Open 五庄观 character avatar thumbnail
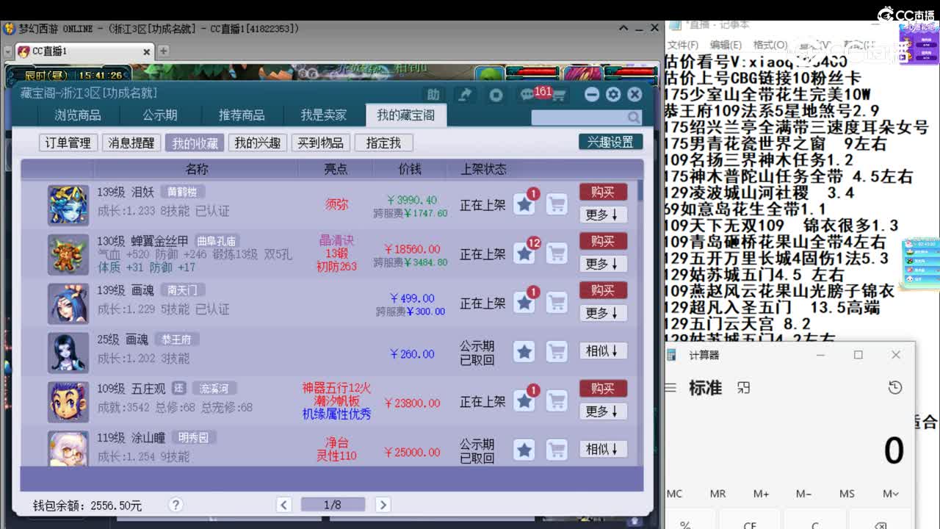This screenshot has width=940, height=529. coord(68,401)
